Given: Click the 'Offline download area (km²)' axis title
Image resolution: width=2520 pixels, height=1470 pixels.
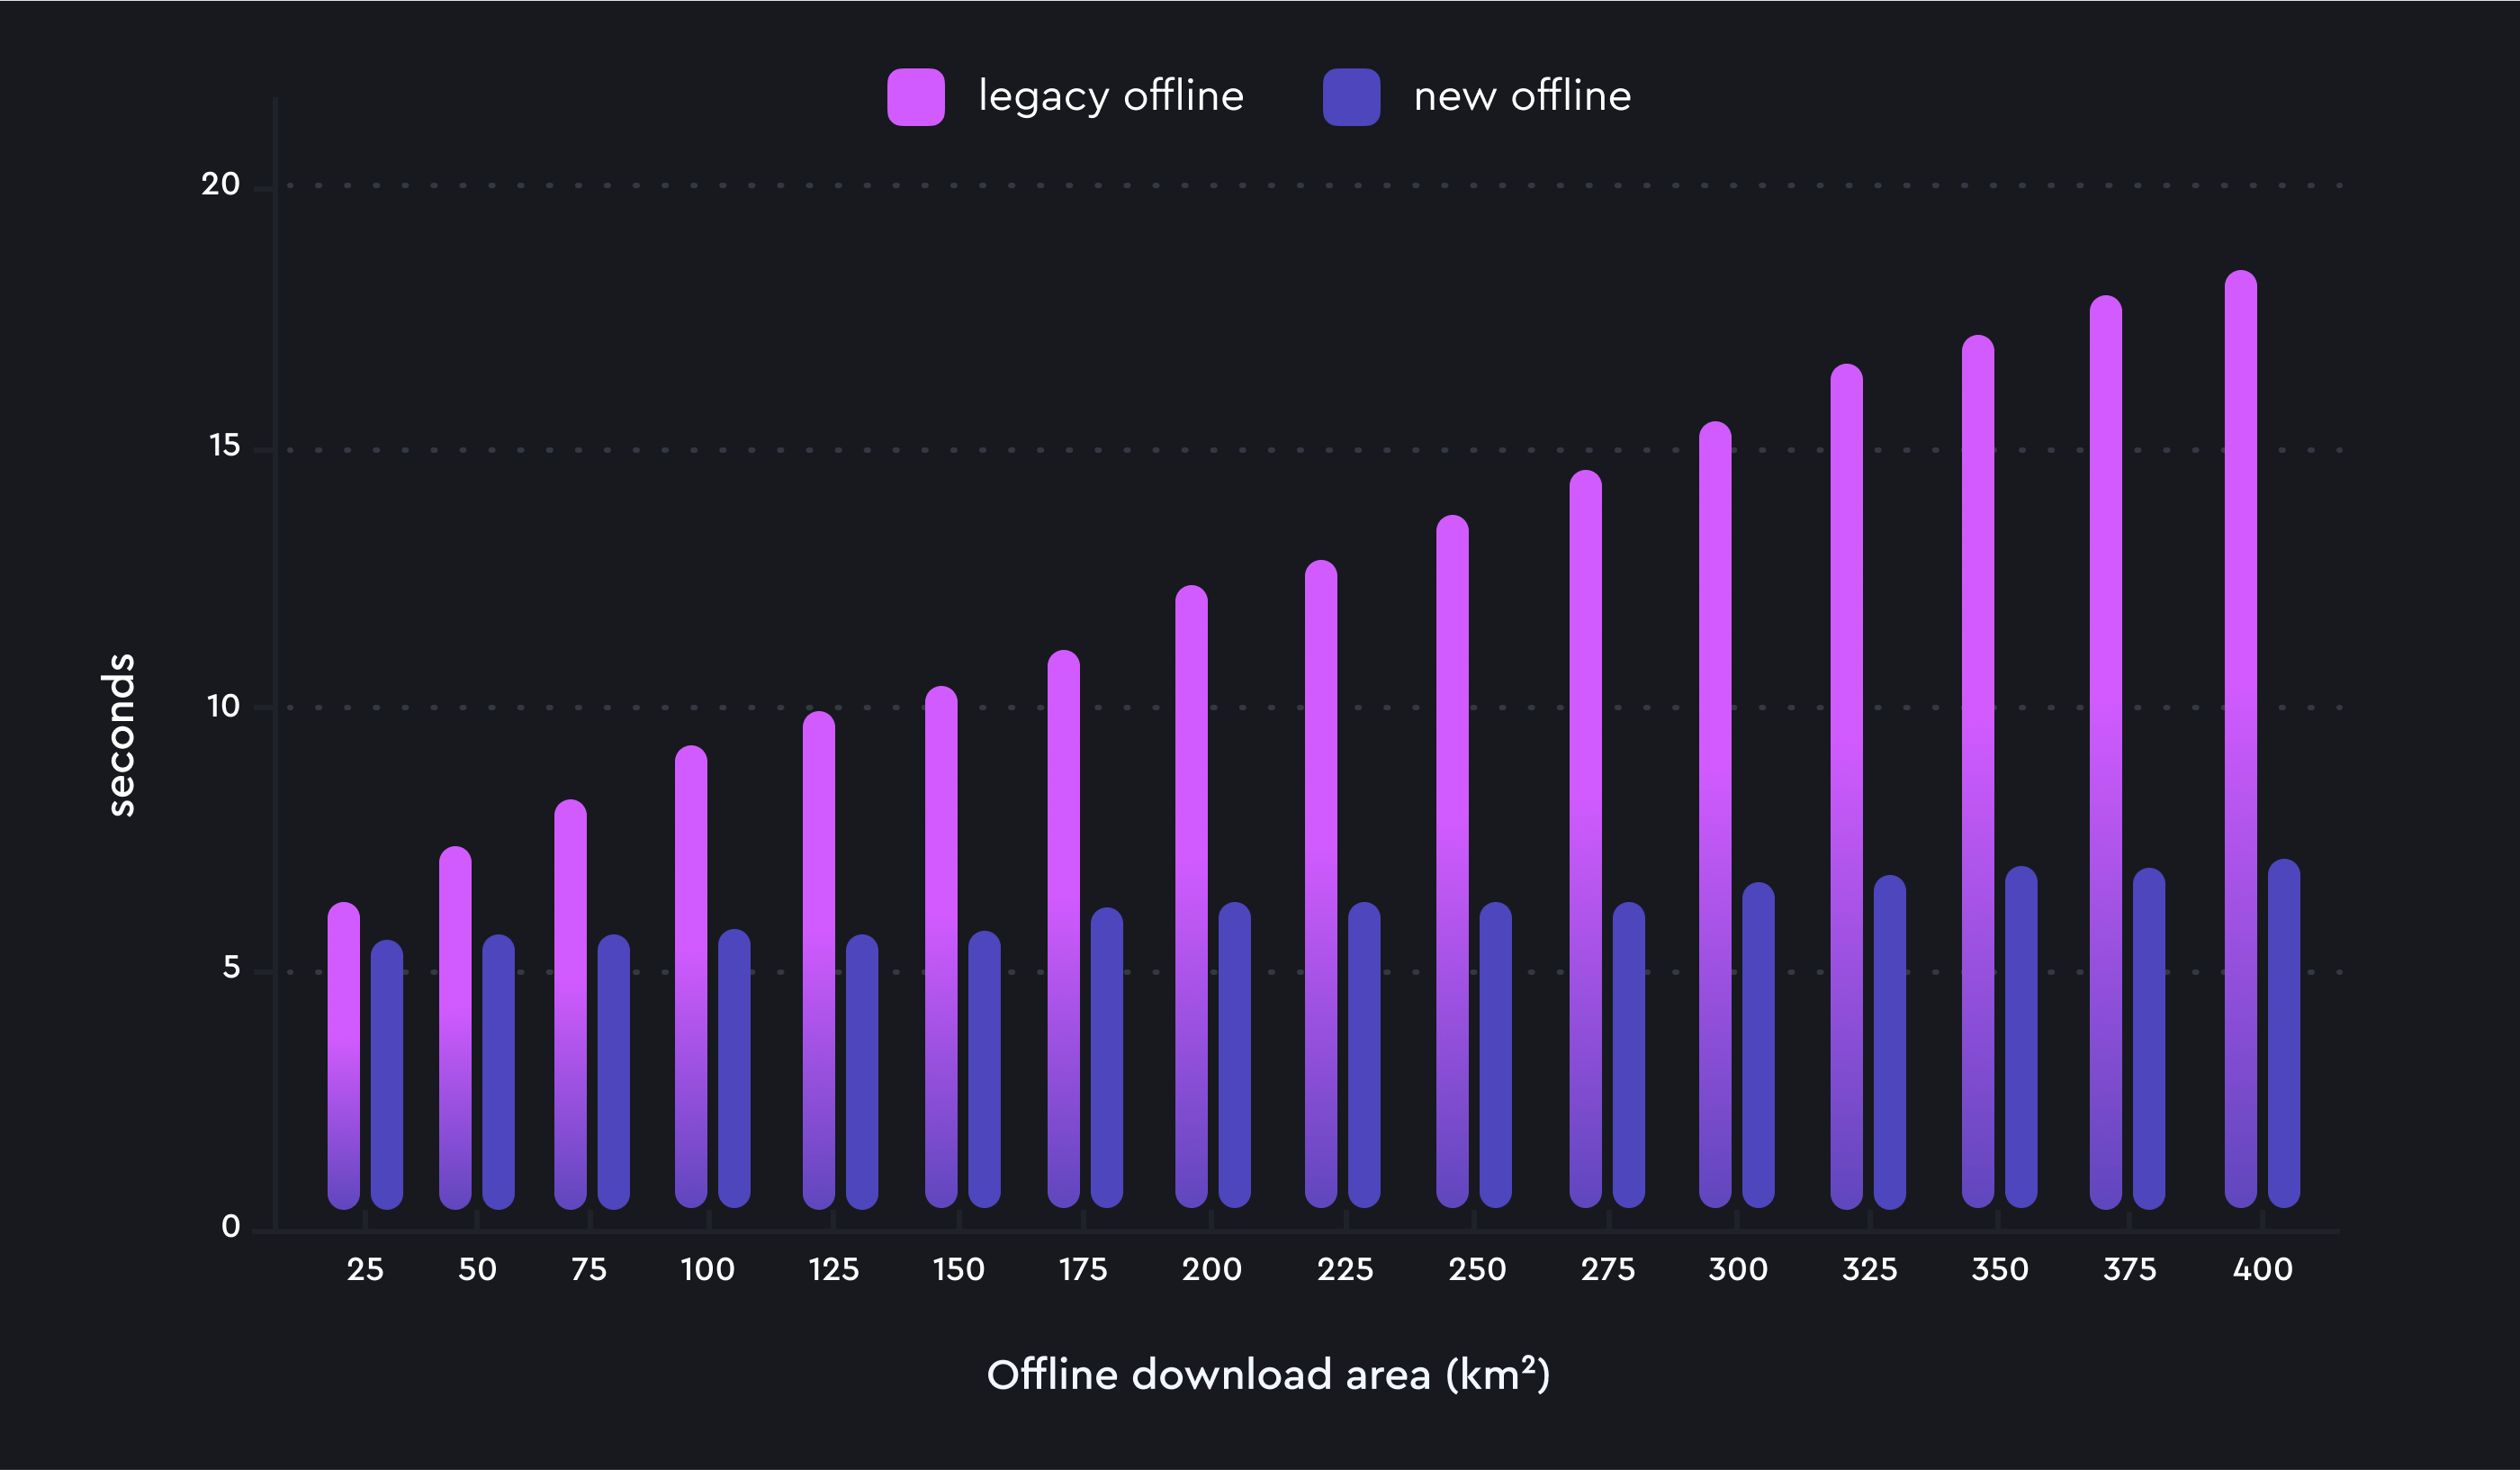Looking at the screenshot, I should click(1268, 1375).
